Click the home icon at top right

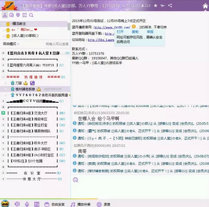tap(205, 5)
